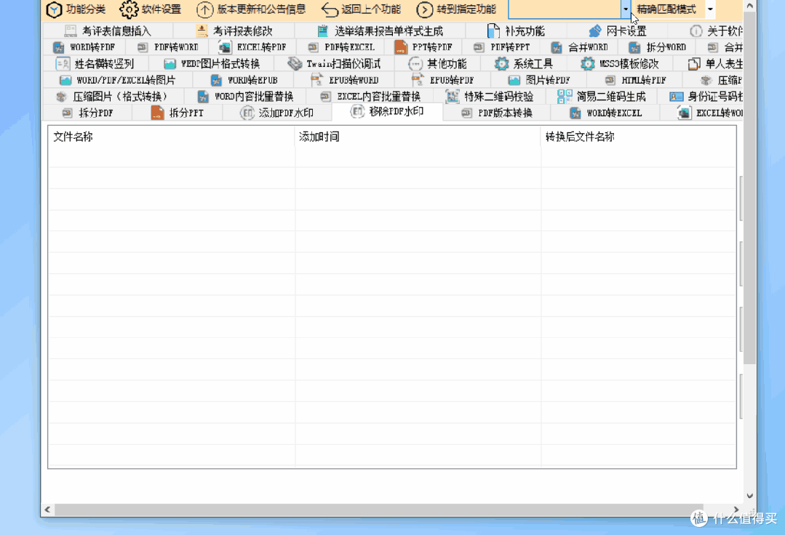Expand the function search combo dropdown arrow
785x535 pixels.
coord(625,9)
